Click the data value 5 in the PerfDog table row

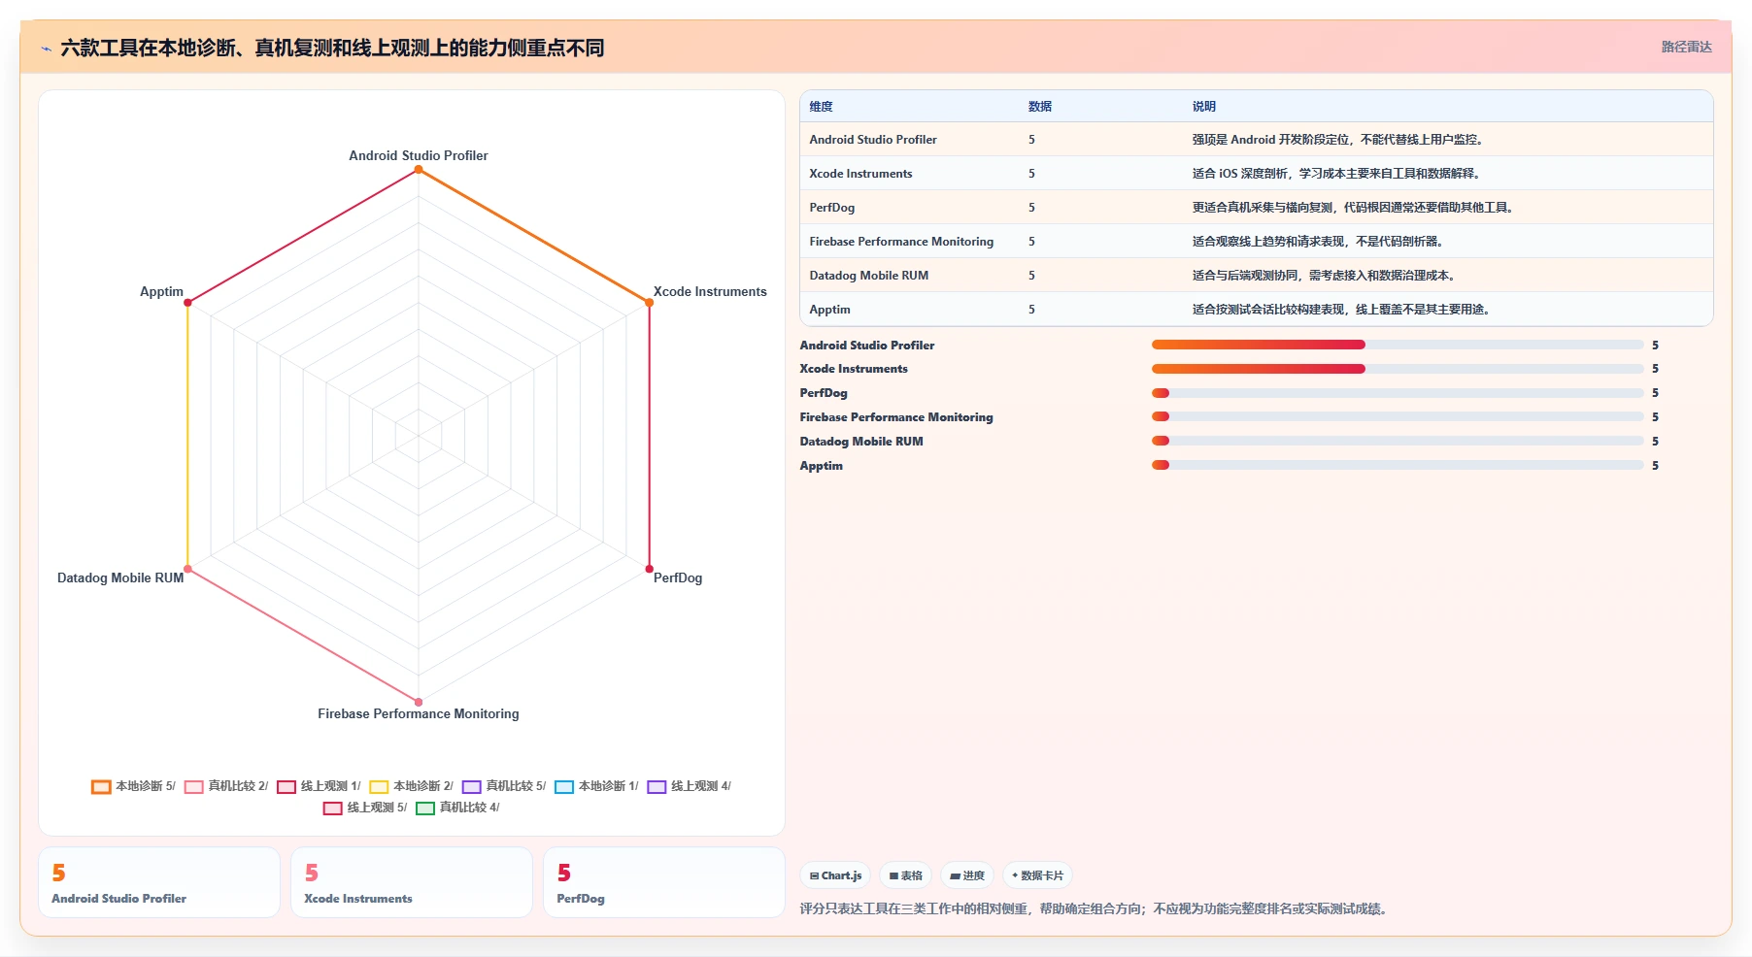pyautogui.click(x=1031, y=208)
